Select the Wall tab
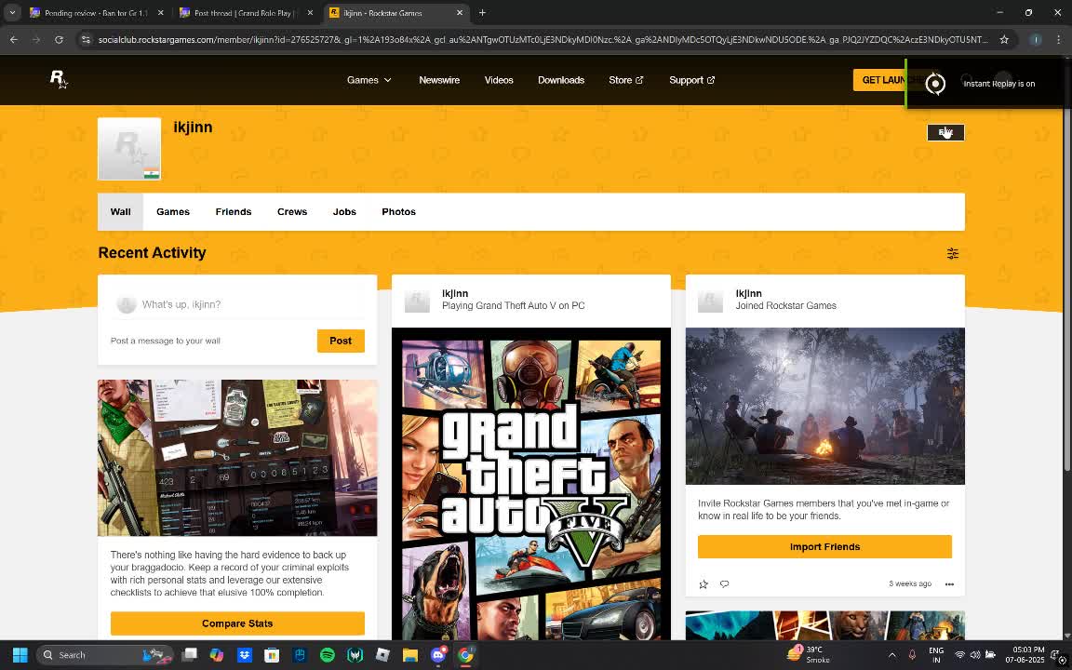The width and height of the screenshot is (1072, 670). 120,212
